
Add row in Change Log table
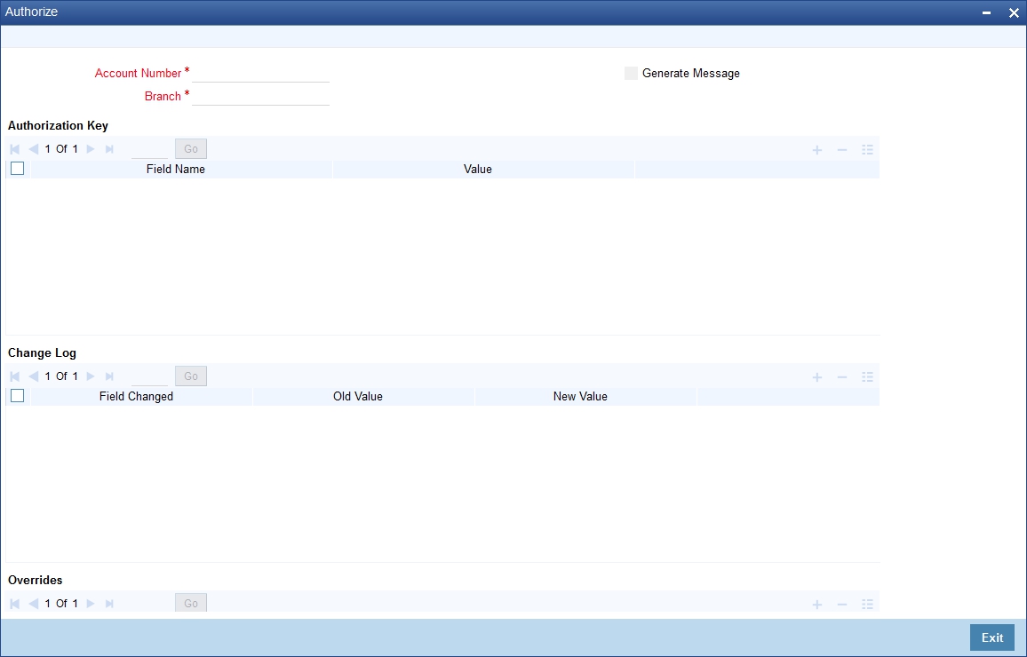coord(817,377)
